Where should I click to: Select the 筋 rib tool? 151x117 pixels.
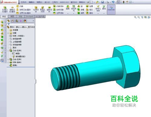click(80, 6)
